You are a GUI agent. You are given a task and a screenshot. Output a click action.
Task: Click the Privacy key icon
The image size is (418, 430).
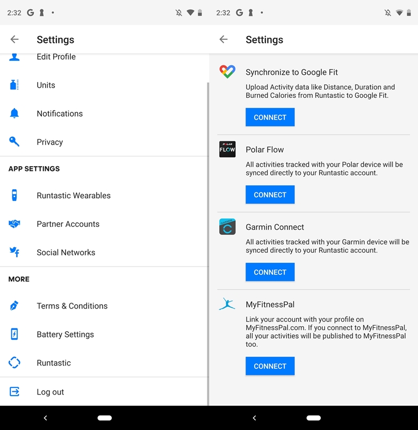[15, 141]
